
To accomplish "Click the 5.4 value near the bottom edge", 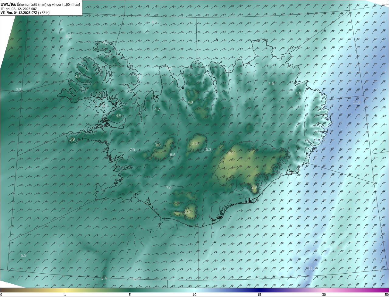I will point(104,278).
